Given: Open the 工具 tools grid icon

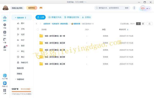Looking at the screenshot, I should click(5, 90).
